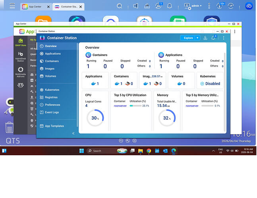Open roonserver link under CPU Utilization
Screen dimensions: 257x198
tap(120, 106)
